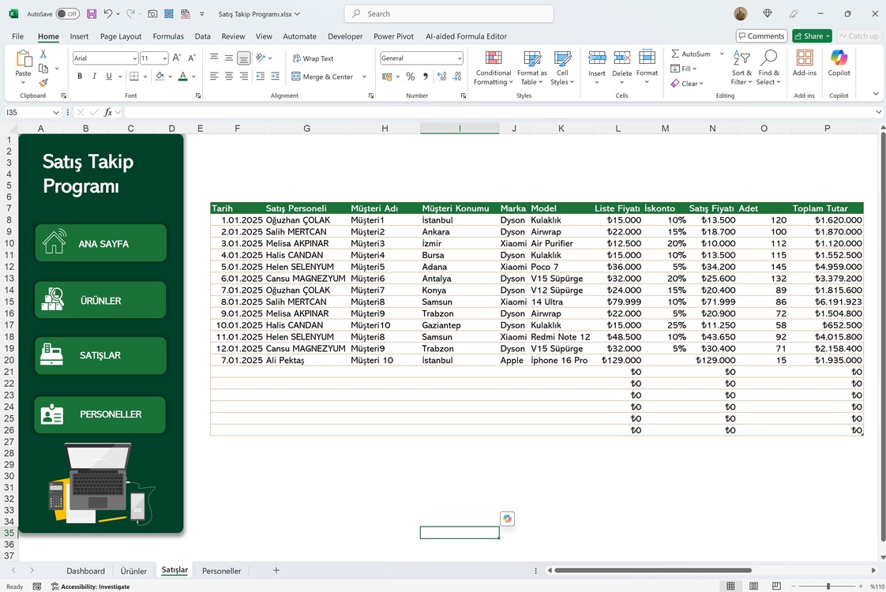Screen dimensions: 886x592
Task: Open the Merge & Center dropdown arrow
Action: pos(364,77)
